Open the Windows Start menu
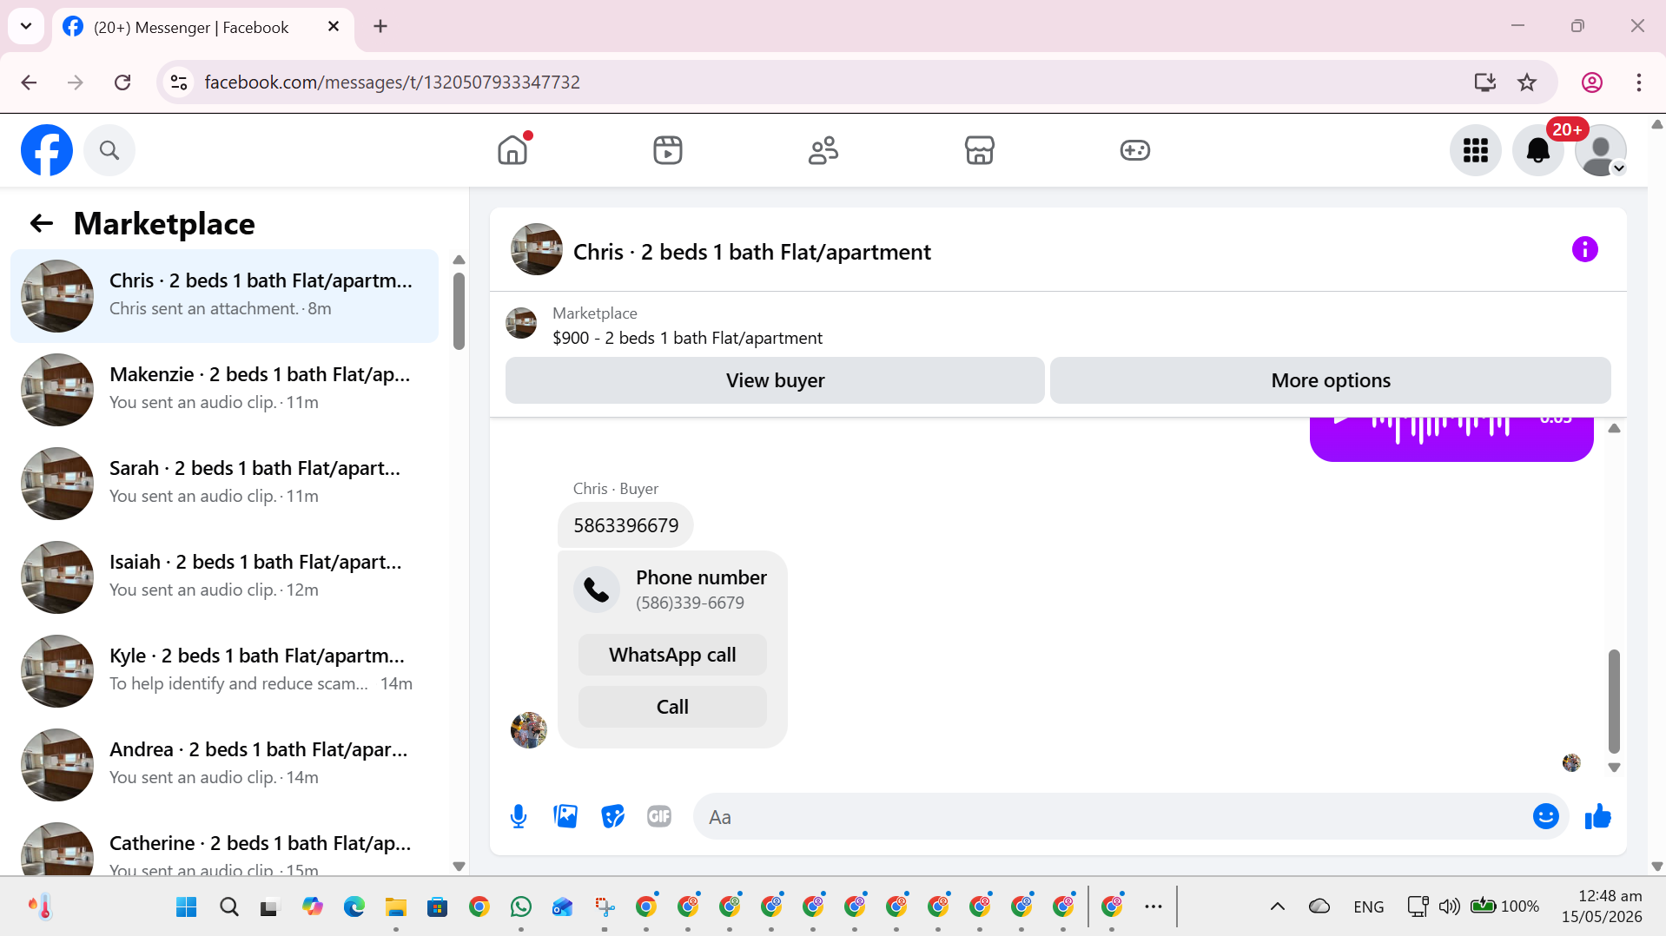This screenshot has height=936, width=1666. click(186, 907)
